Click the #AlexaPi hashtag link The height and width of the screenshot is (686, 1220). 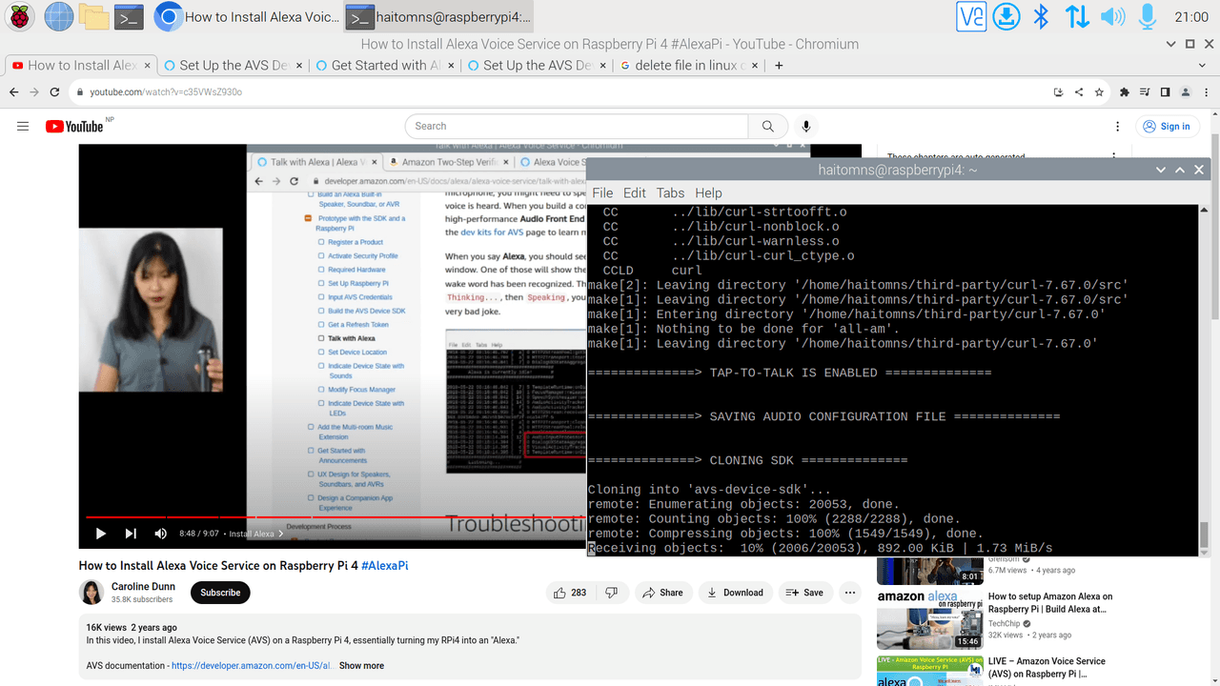tap(384, 565)
